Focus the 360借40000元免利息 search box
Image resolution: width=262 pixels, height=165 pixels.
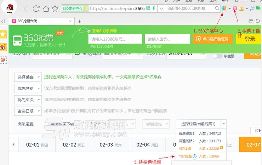190,8
